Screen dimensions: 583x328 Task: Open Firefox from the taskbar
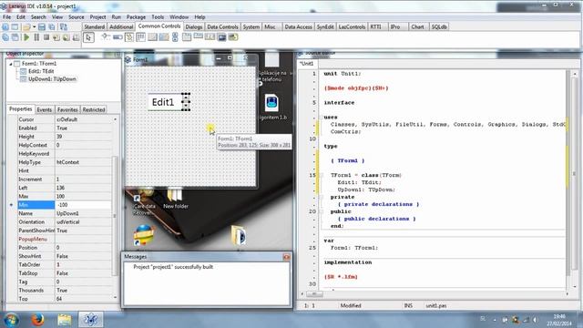click(x=37, y=320)
